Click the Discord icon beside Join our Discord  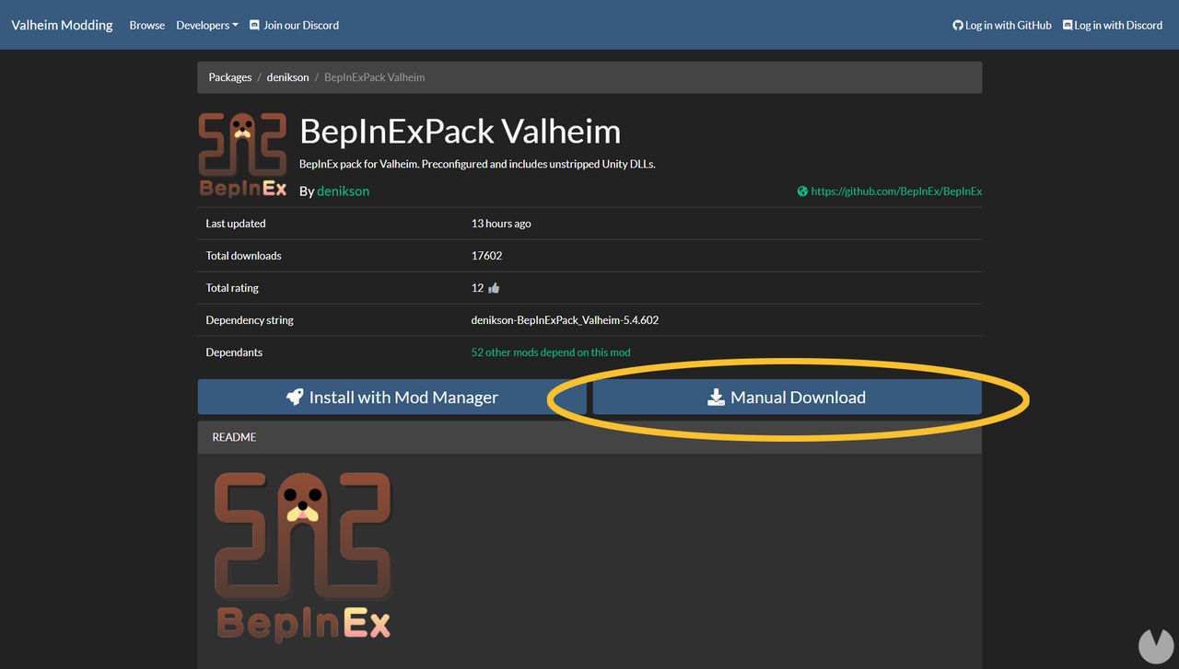pos(255,25)
